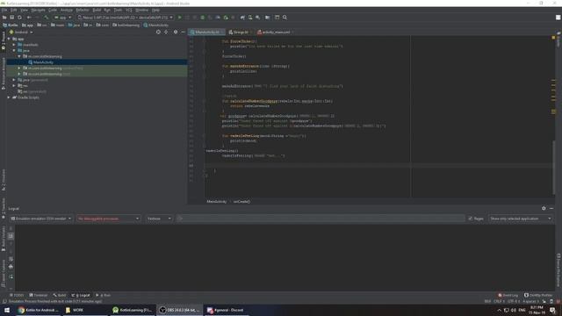Screen dimensions: 562x316
Task: Open the File menu
Action: tap(4, 10)
